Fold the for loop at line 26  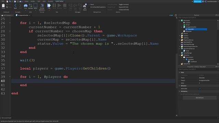10,23
